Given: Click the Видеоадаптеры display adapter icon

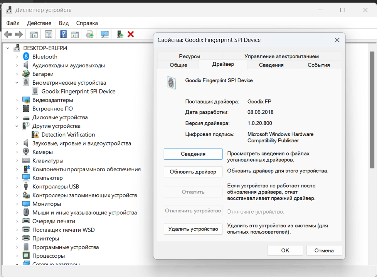Looking at the screenshot, I should coord(26,100).
